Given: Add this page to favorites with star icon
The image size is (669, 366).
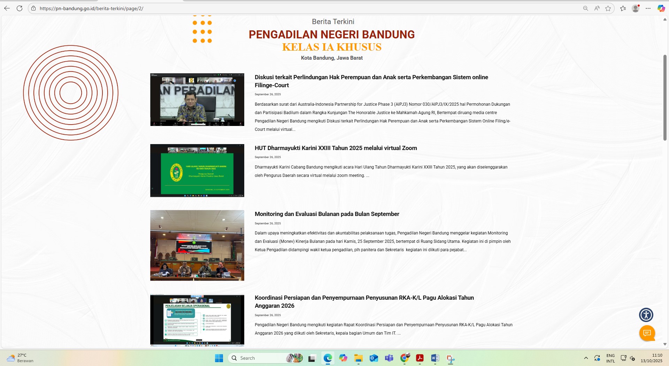Looking at the screenshot, I should point(608,8).
